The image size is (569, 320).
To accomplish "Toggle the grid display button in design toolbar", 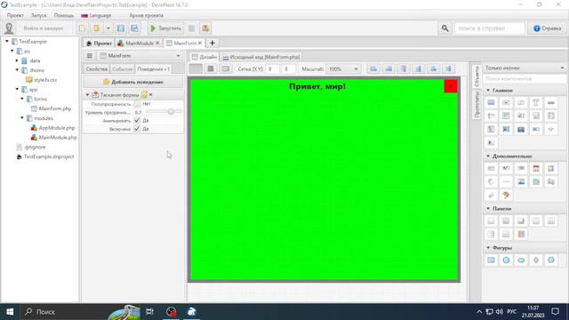I will [196, 68].
